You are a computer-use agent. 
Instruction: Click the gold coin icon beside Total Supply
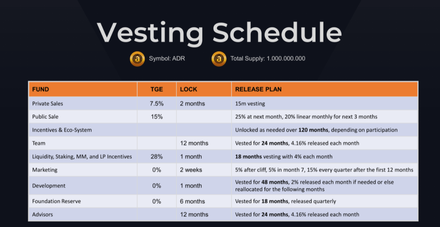[x=219, y=59]
